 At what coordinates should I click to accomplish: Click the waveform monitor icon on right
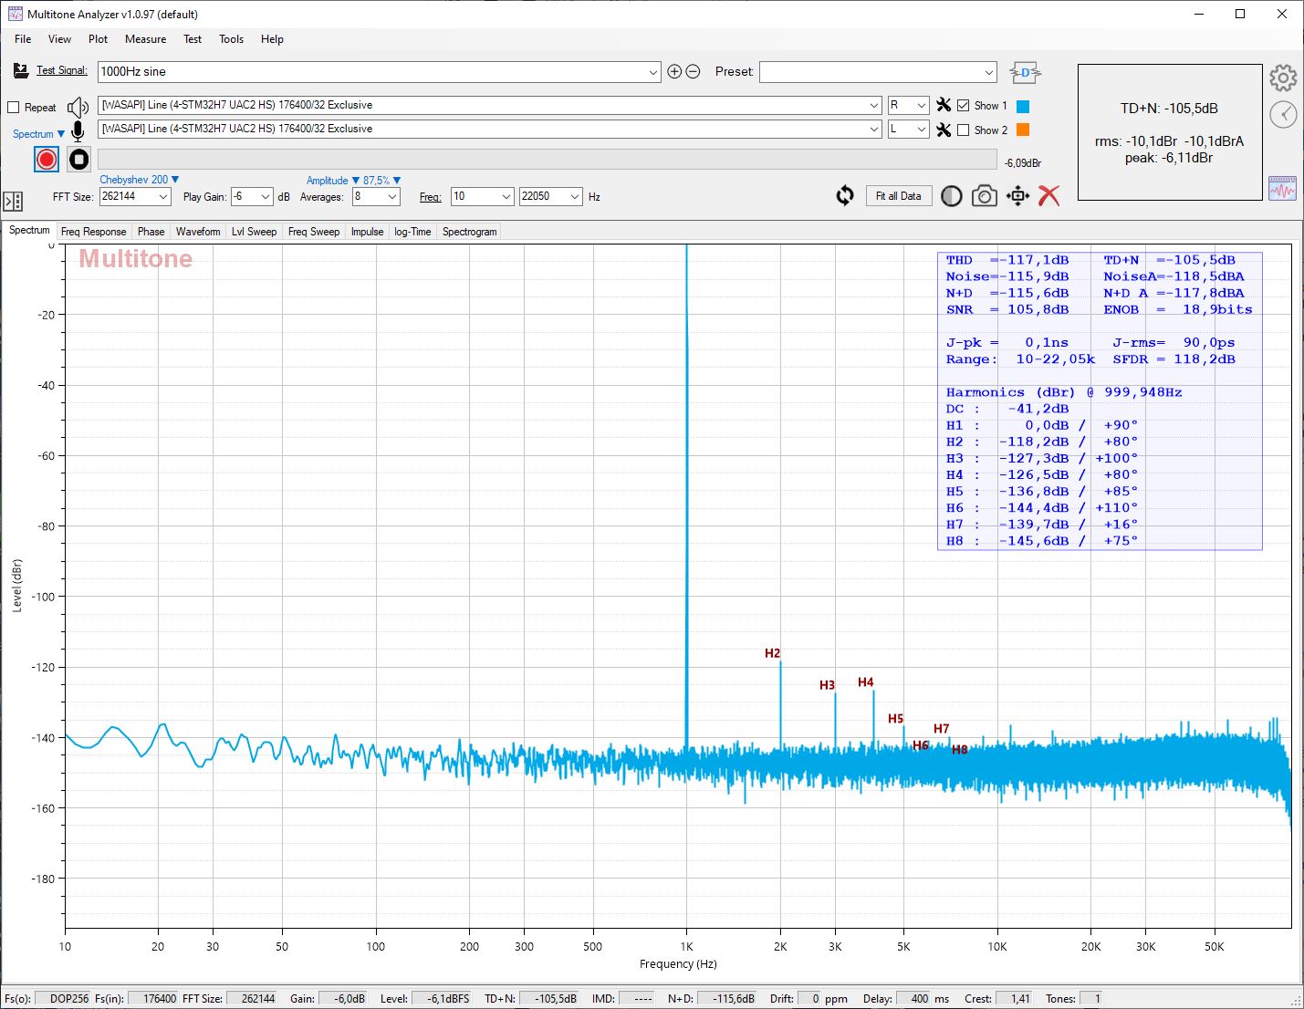1282,188
